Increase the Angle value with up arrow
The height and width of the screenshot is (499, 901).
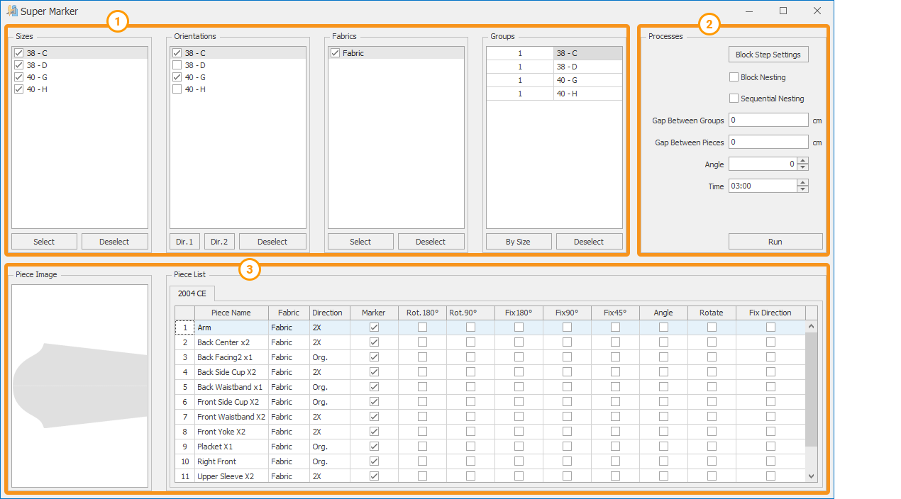click(802, 161)
